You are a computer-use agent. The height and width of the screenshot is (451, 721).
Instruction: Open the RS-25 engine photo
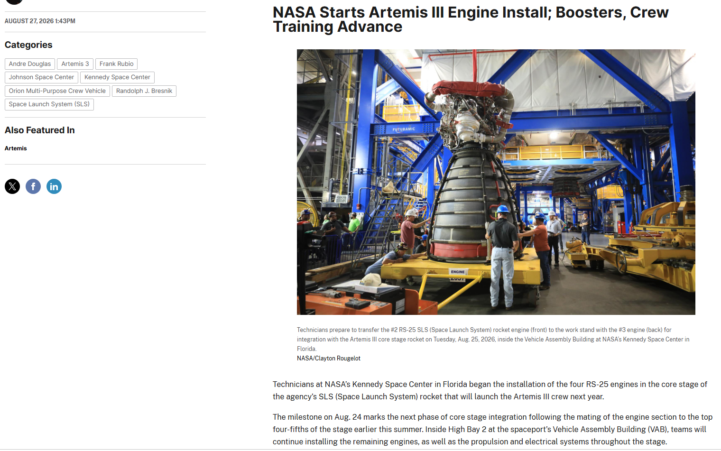pyautogui.click(x=496, y=182)
